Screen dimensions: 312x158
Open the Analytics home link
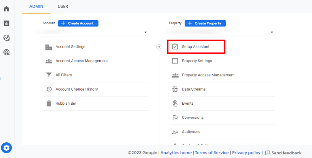click(176, 153)
